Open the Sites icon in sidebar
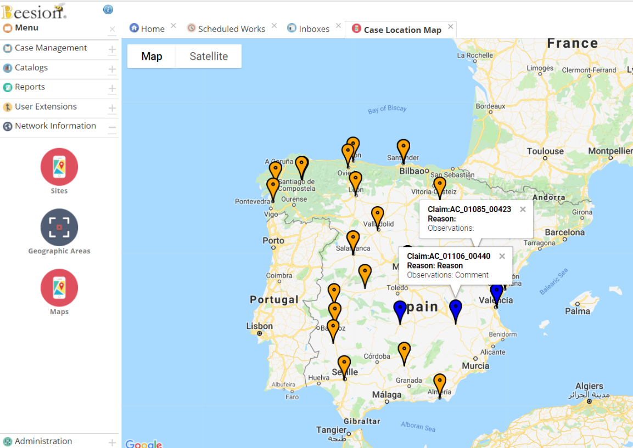Image resolution: width=633 pixels, height=448 pixels. point(59,167)
